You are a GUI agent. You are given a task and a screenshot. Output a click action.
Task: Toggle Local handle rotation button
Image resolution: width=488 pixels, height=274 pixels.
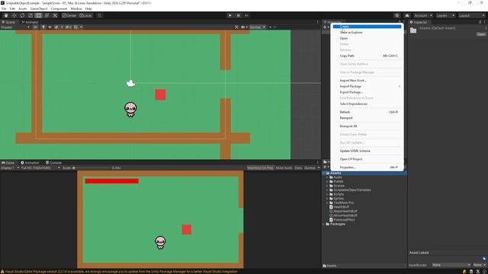pos(85,15)
